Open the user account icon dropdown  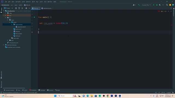pos(134,5)
